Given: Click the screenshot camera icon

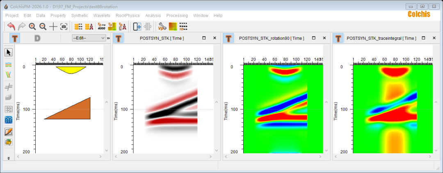Looking at the screenshot, I should 64,27.
